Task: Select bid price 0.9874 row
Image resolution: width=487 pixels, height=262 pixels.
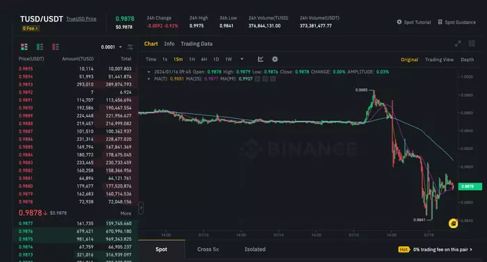Action: pos(75,247)
